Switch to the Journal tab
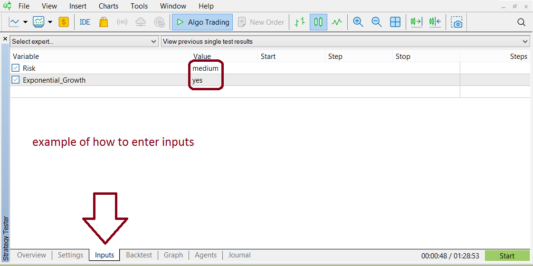The height and width of the screenshot is (266, 533). coord(239,255)
